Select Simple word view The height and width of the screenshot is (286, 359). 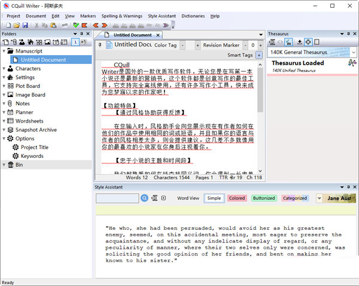(214, 198)
